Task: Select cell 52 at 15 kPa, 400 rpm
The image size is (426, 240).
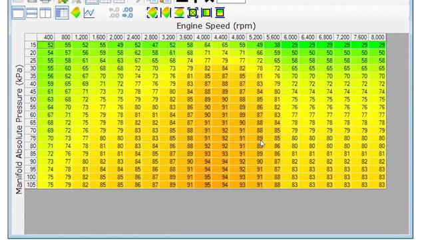Action: pyautogui.click(x=46, y=45)
